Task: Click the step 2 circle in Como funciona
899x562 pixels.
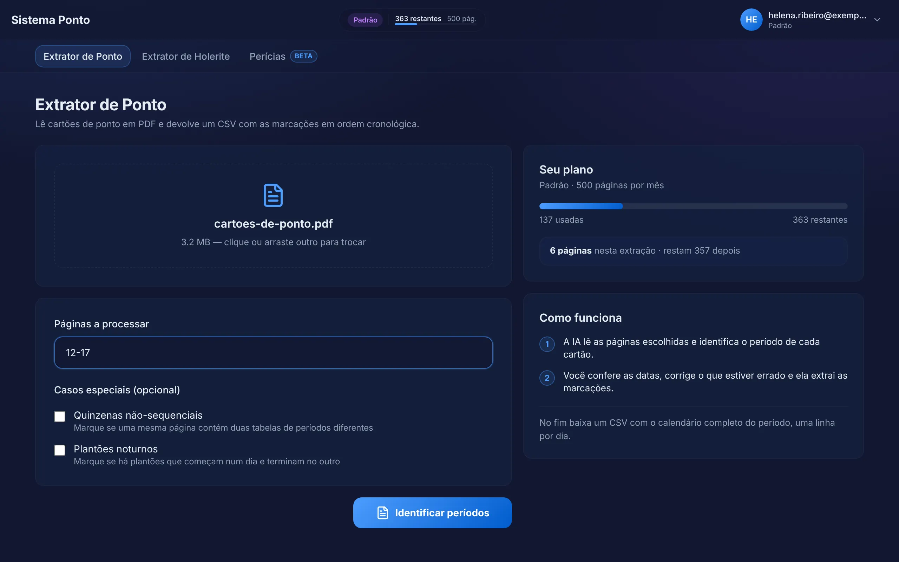Action: (547, 378)
